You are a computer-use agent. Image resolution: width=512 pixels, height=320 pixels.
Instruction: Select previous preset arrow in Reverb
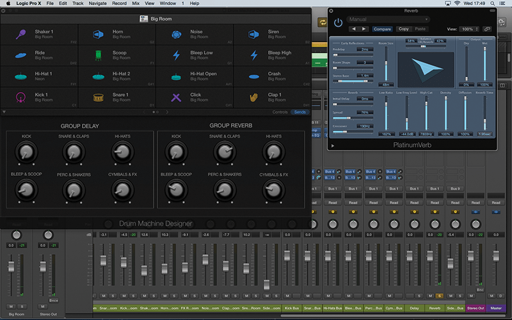354,29
